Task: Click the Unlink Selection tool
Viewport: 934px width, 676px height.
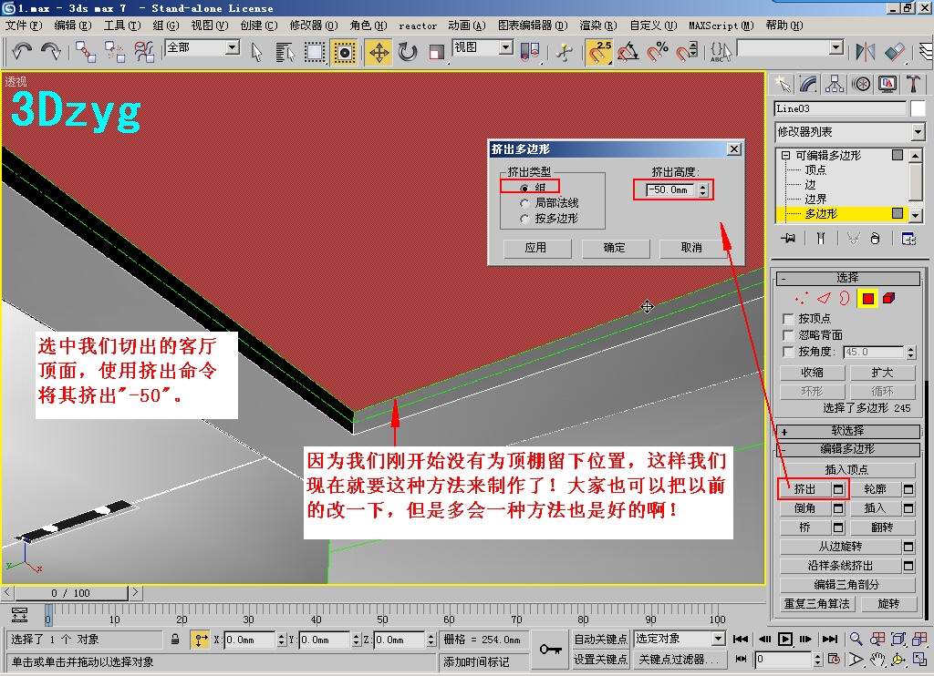Action: point(114,52)
